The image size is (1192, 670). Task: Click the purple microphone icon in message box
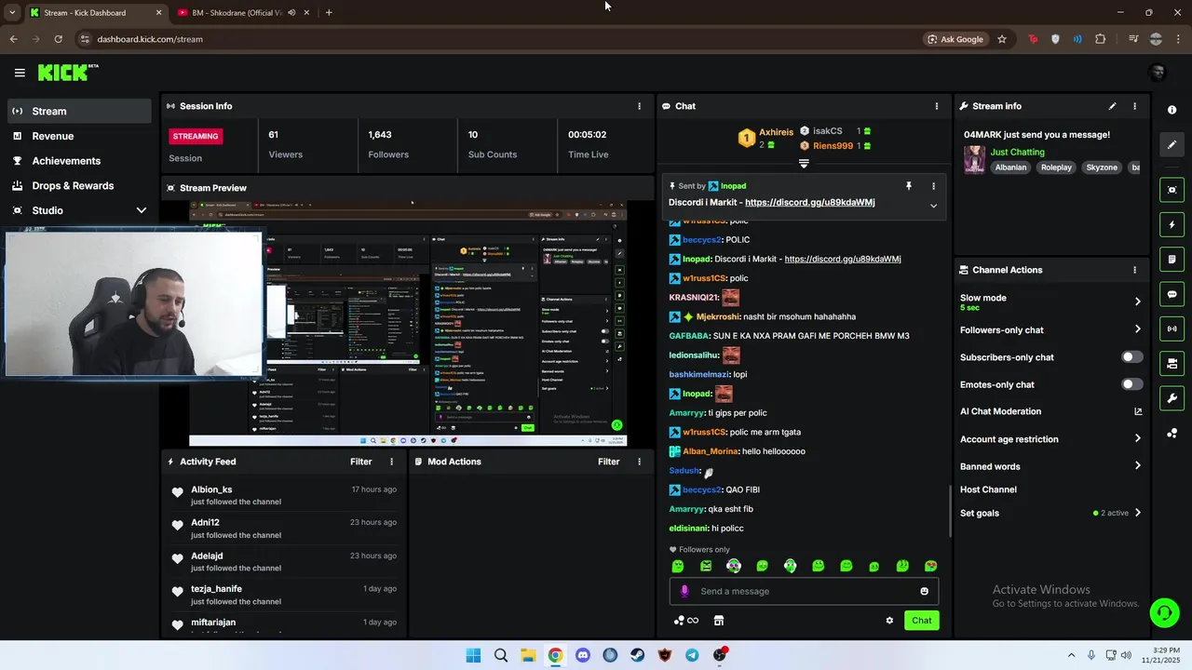(684, 591)
